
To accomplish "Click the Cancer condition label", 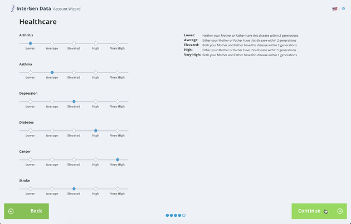I will click(25, 152).
